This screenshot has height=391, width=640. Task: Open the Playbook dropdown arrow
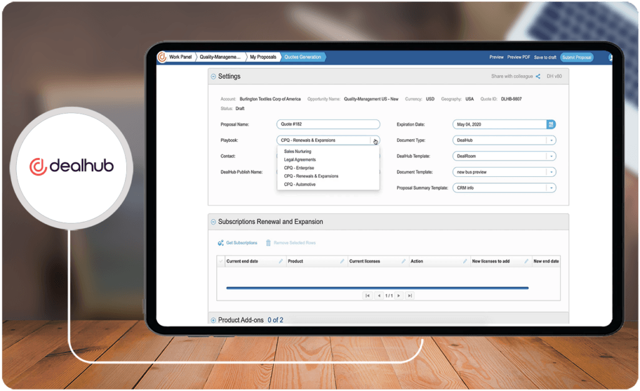[x=375, y=141]
